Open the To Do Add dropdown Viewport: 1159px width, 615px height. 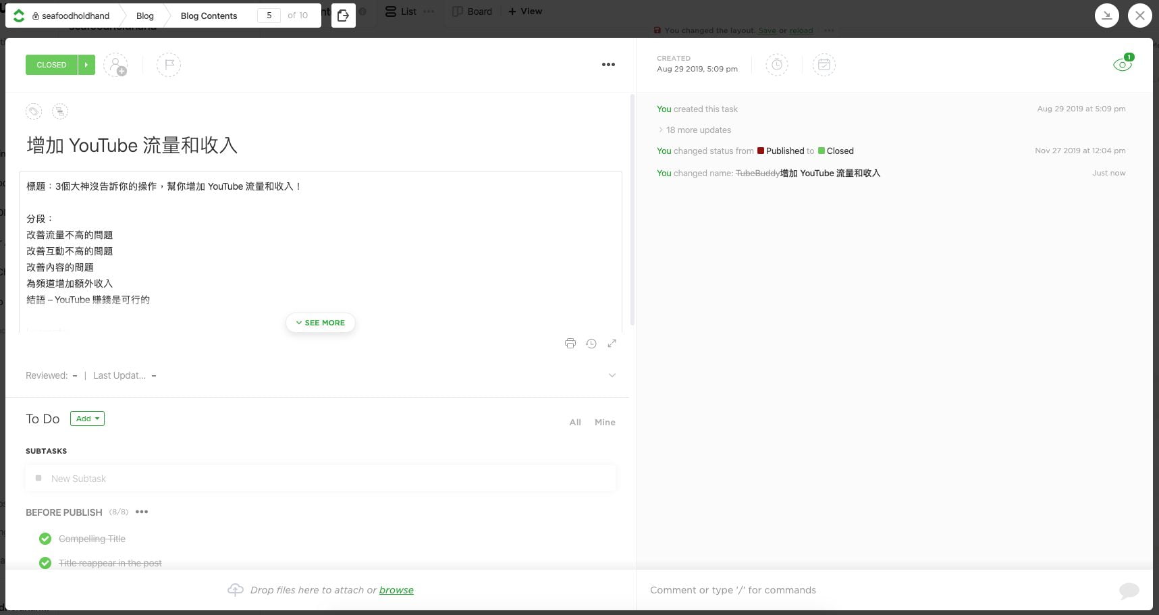pos(87,419)
